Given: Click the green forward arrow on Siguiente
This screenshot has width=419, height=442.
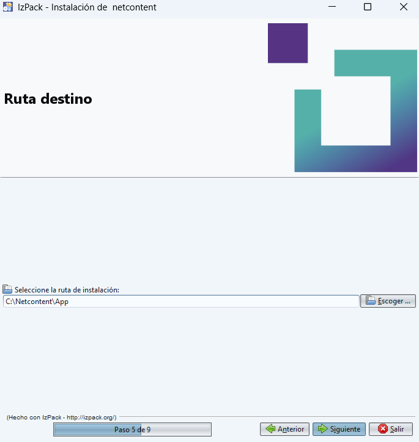Looking at the screenshot, I should 322,429.
